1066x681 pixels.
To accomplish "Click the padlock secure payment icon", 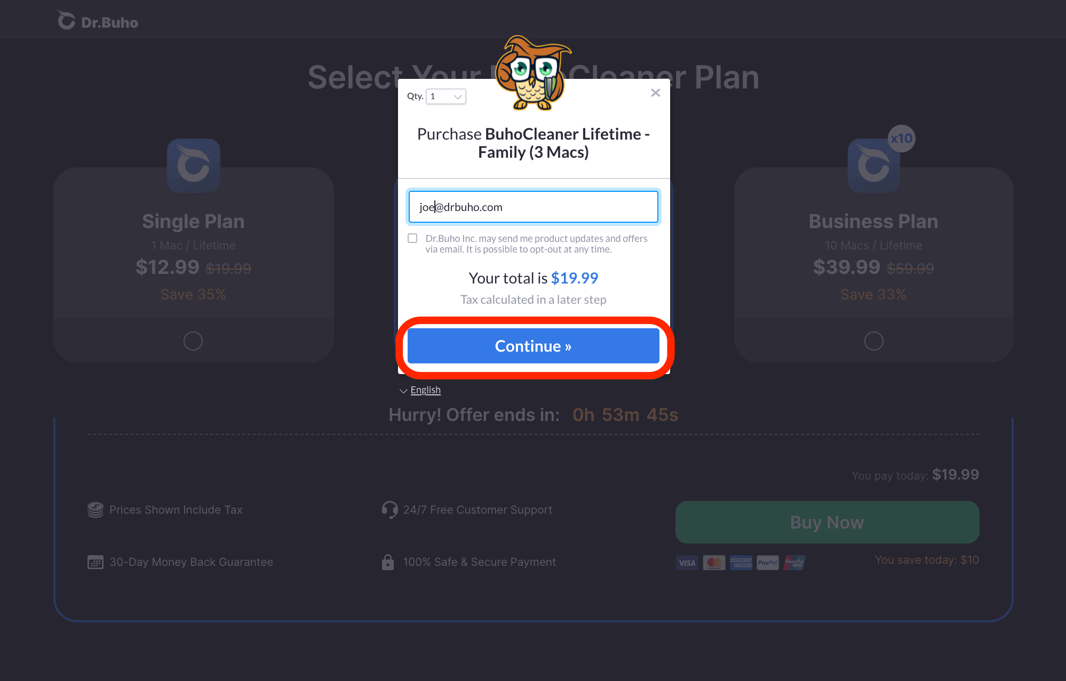I will (x=388, y=562).
